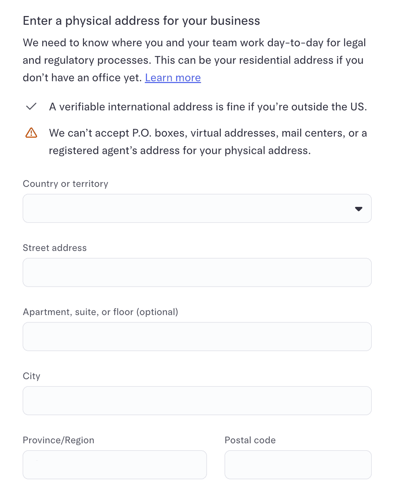Click into the Province/Region field
Screen dimensions: 398x499
point(115,465)
